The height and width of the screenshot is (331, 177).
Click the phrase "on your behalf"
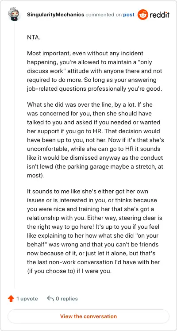point(90,240)
